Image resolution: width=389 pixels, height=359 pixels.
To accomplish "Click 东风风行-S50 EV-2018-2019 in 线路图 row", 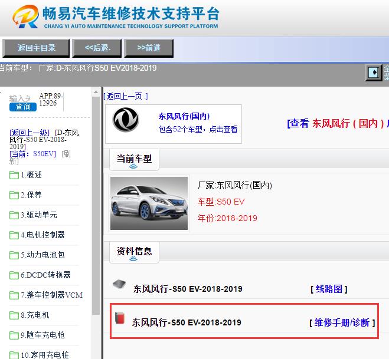I will click(188, 289).
